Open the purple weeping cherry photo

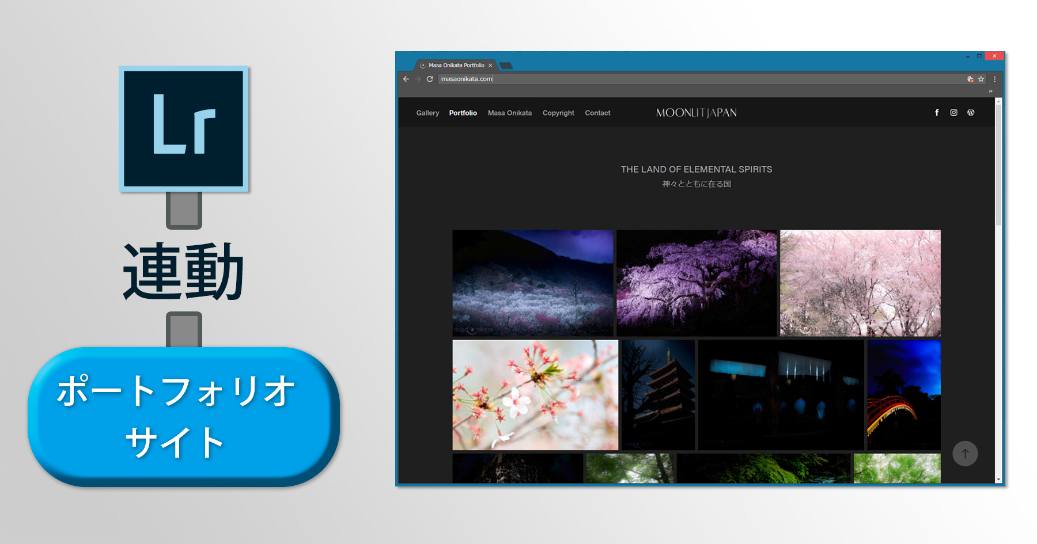[x=697, y=283]
